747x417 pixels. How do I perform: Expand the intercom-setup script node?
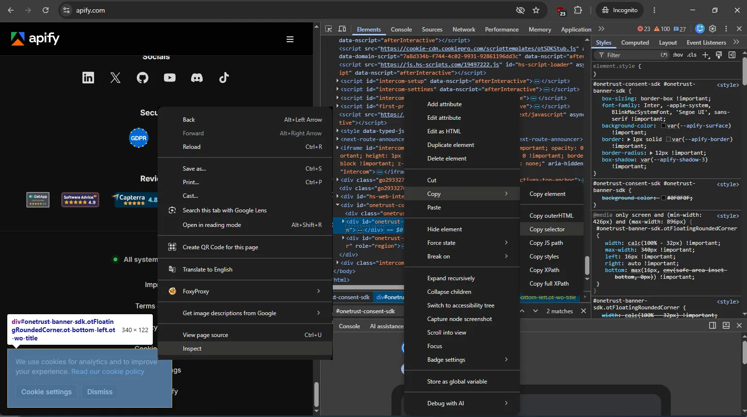pyautogui.click(x=338, y=81)
